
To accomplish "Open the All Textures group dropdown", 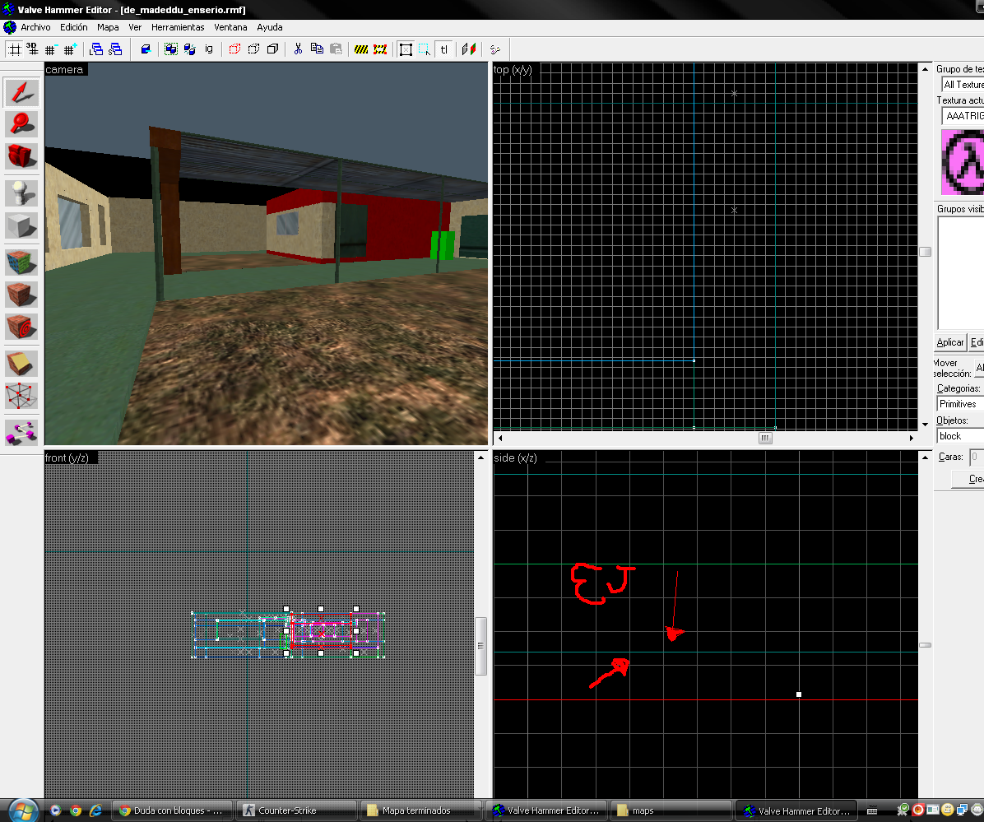I will pyautogui.click(x=963, y=84).
